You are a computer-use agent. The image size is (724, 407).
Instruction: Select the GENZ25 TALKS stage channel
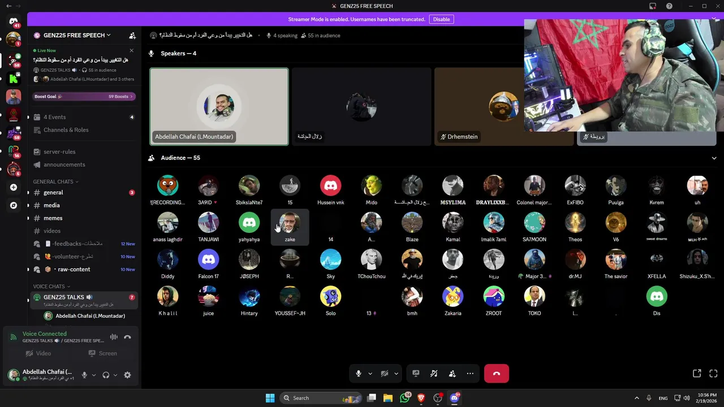point(84,300)
